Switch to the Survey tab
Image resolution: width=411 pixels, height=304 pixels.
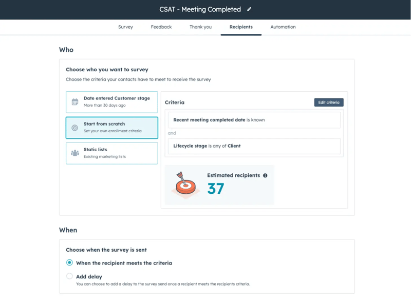(x=125, y=27)
